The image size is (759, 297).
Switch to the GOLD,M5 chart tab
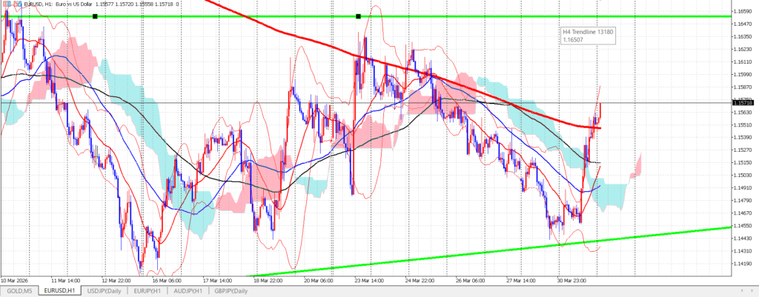(20, 291)
